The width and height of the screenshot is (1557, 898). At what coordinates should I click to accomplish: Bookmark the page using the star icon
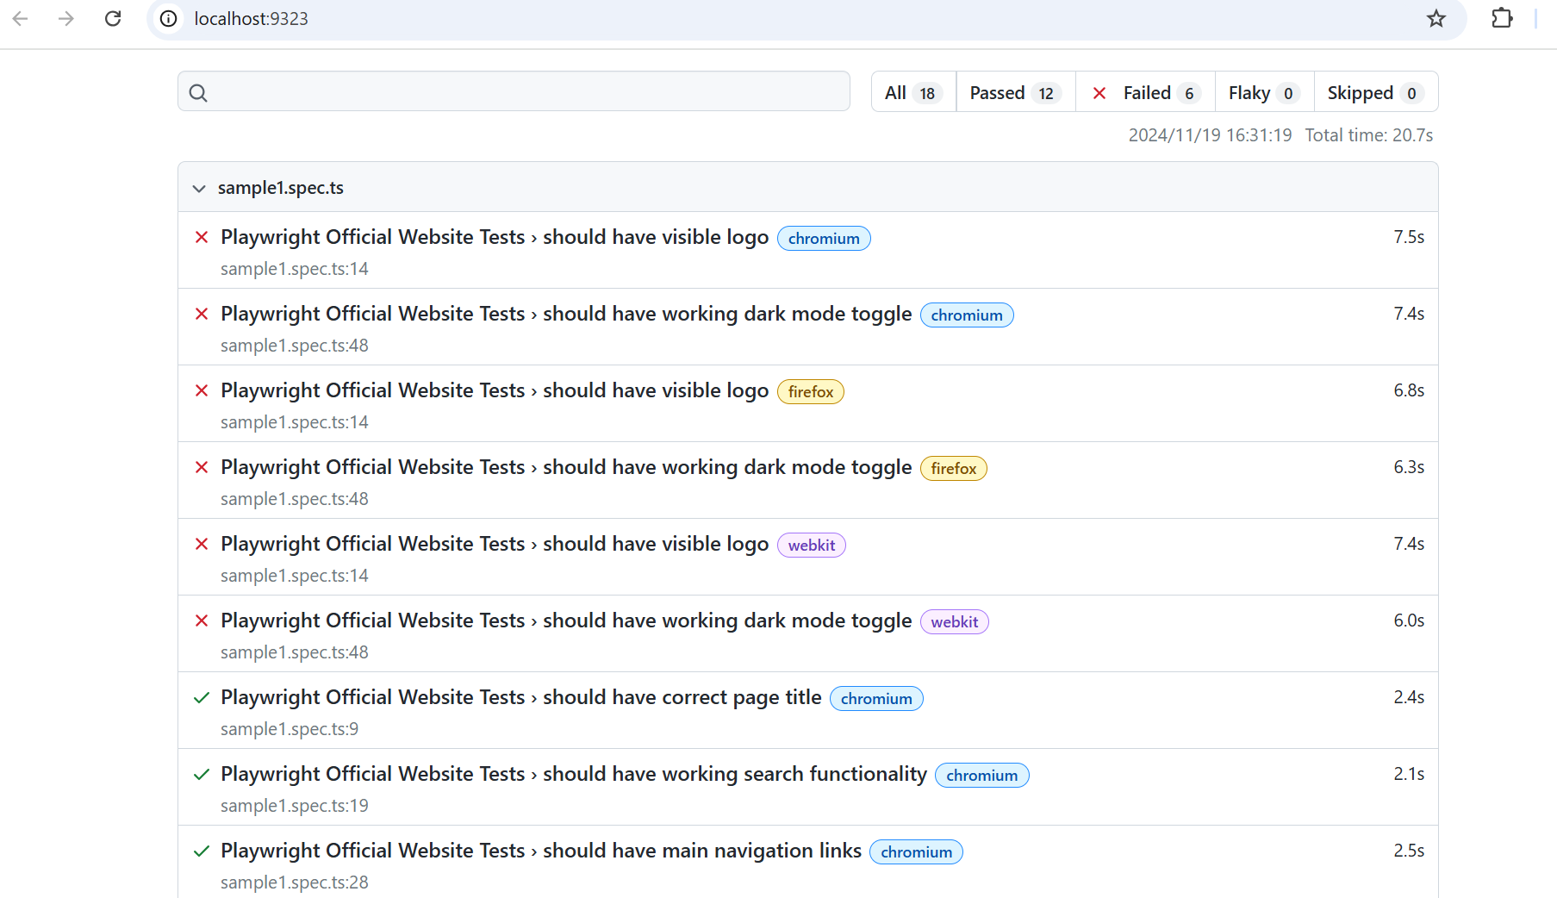(x=1436, y=18)
